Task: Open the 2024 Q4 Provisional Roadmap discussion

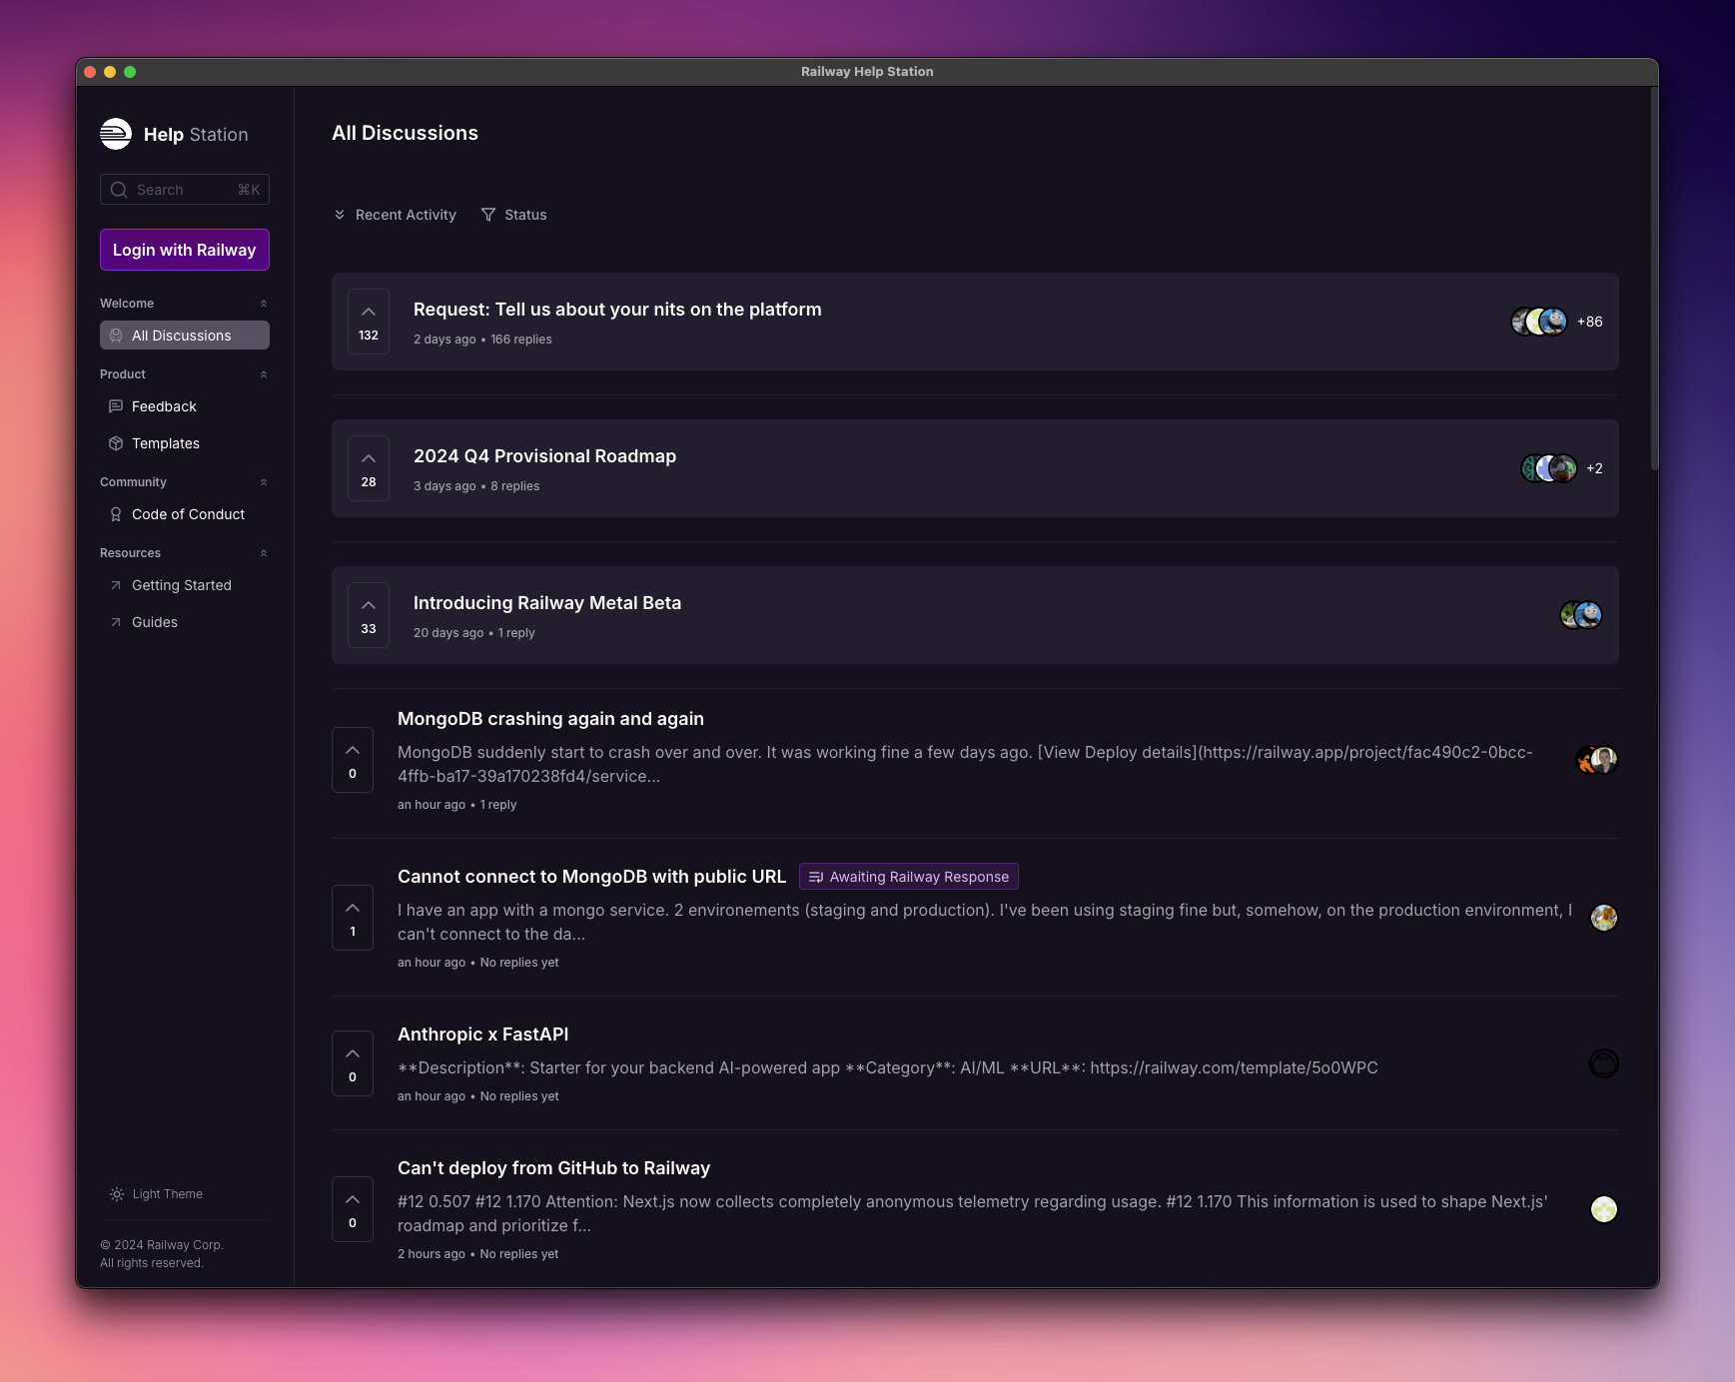Action: point(544,456)
